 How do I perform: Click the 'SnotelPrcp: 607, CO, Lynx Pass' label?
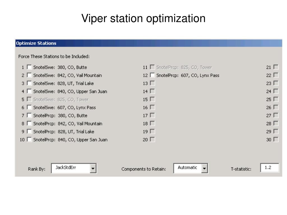[188, 75]
